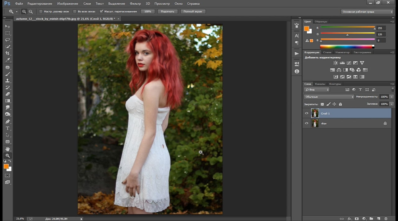
Task: Switch to the Каналы tab
Action: pyautogui.click(x=320, y=84)
